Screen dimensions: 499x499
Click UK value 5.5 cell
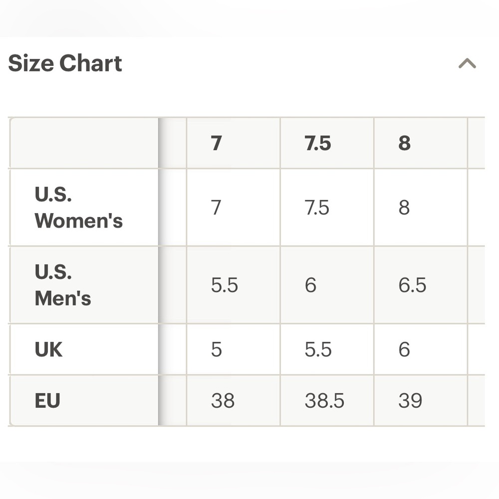click(x=327, y=349)
